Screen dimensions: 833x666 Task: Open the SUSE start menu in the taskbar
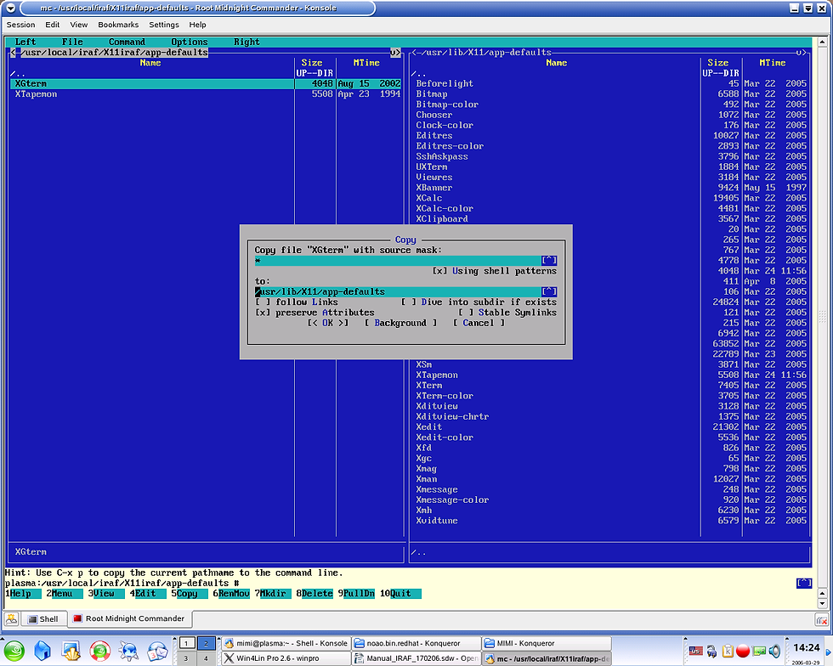pos(14,651)
